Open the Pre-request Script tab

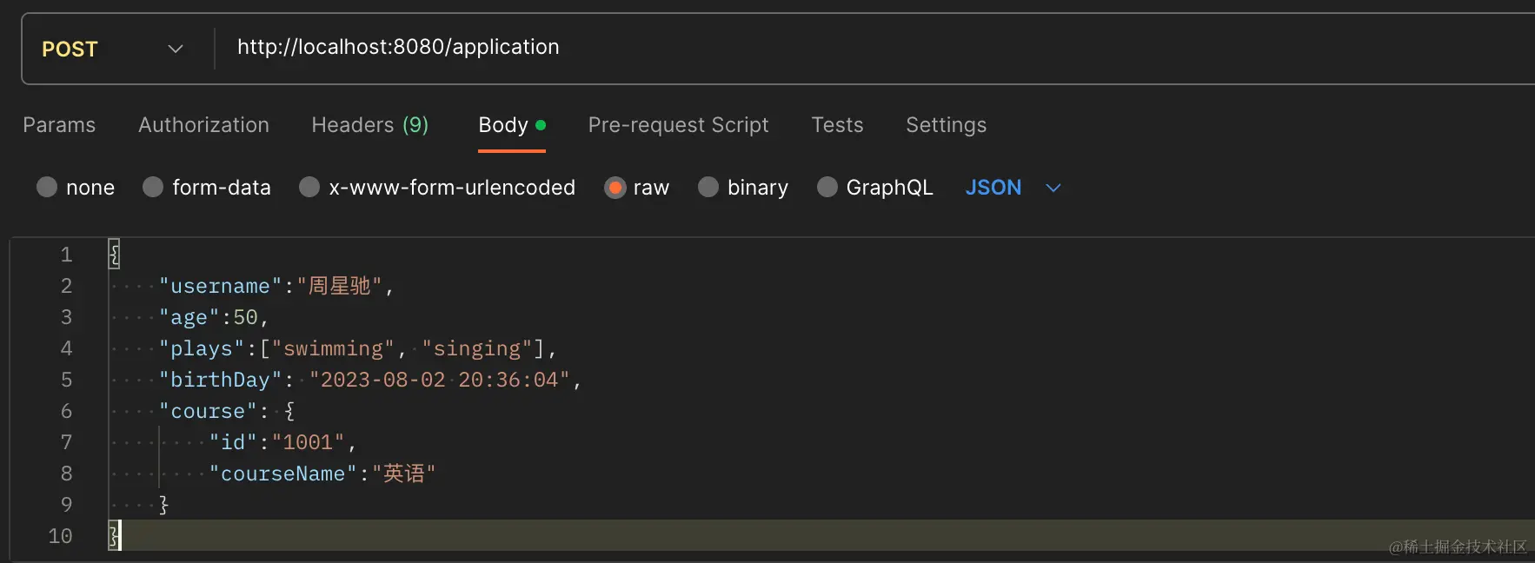click(x=678, y=125)
